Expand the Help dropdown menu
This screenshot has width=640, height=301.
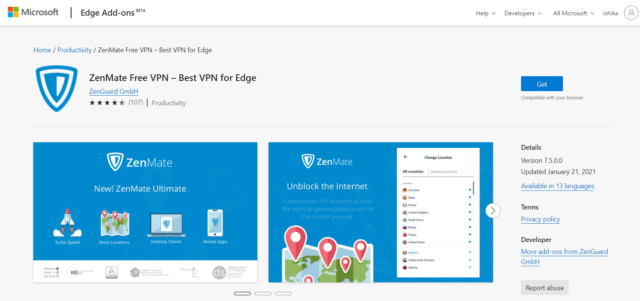486,13
